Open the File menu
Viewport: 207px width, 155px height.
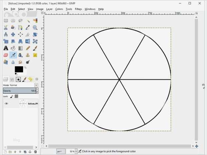coord(6,9)
